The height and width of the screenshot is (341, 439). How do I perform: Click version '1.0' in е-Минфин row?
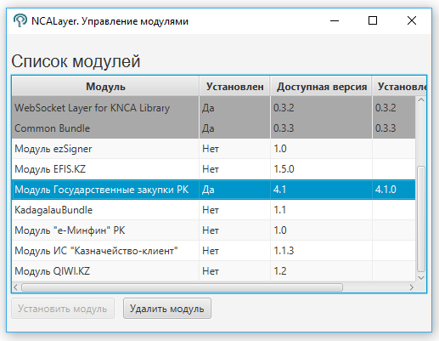(x=280, y=230)
